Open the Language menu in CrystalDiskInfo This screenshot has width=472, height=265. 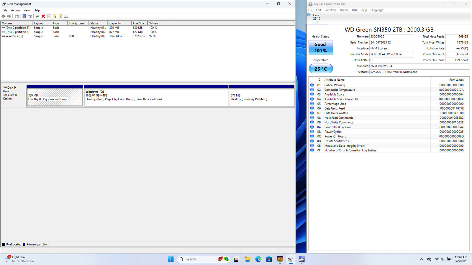tap(377, 10)
